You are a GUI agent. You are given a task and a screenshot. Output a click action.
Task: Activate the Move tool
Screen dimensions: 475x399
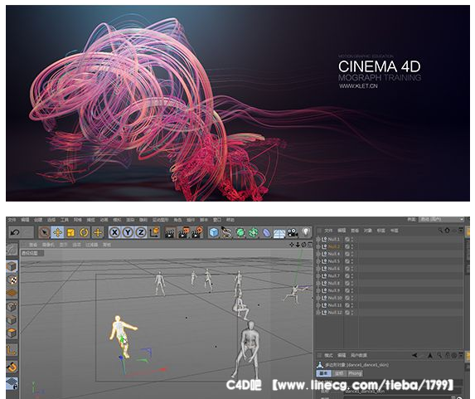tap(57, 232)
